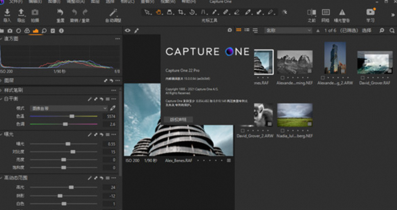Tick the box under David_Grover.RAF thumbnail

click(x=363, y=78)
